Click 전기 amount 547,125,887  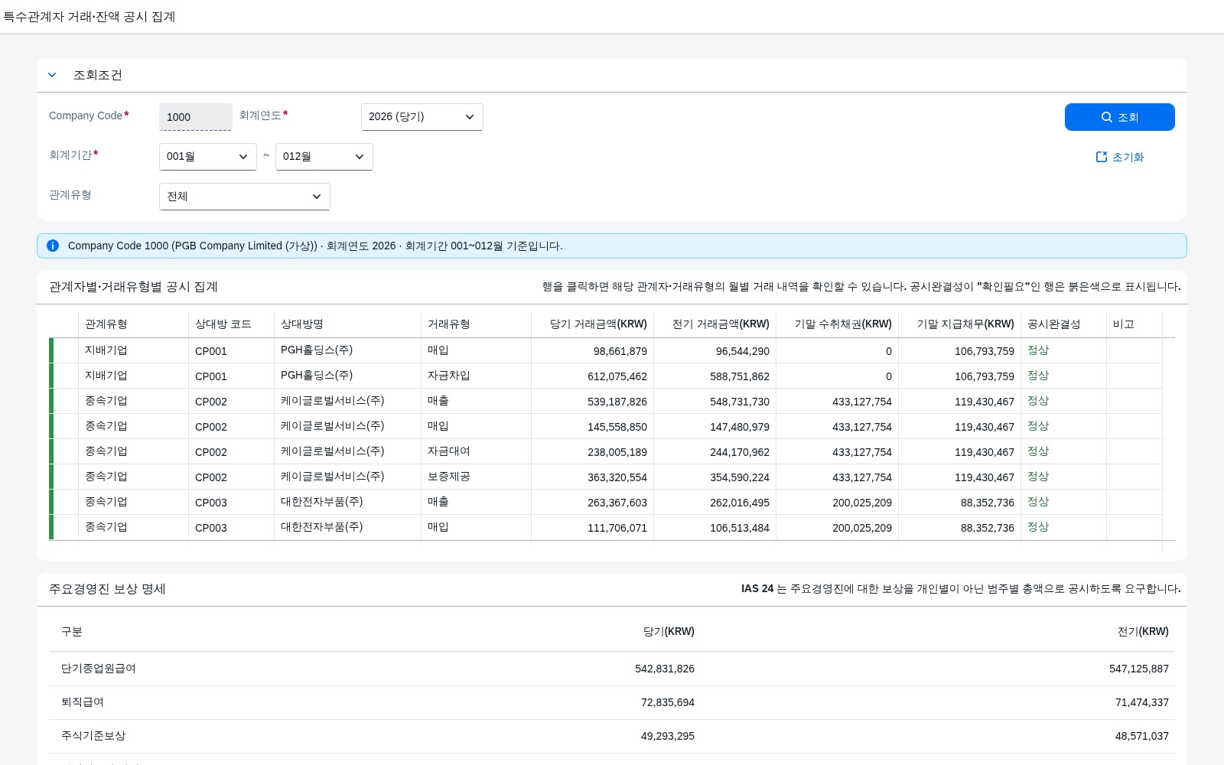(1138, 669)
